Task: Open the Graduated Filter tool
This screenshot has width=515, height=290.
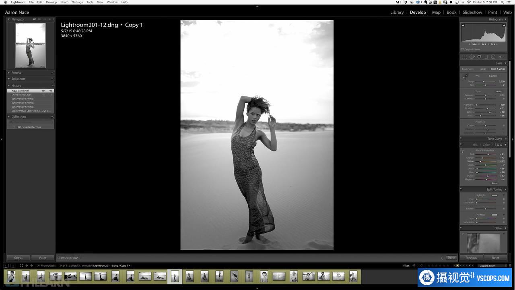Action: 486,57
